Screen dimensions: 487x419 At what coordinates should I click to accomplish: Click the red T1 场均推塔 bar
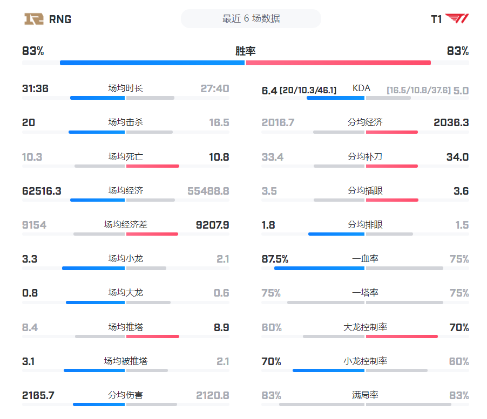click(x=152, y=336)
